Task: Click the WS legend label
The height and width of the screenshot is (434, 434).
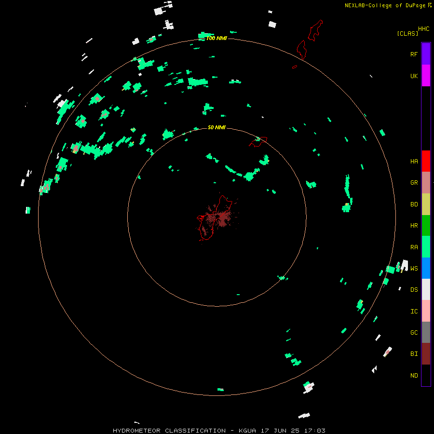Action: (x=414, y=268)
